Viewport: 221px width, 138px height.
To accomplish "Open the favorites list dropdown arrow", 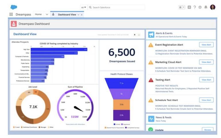I will 183,7.
